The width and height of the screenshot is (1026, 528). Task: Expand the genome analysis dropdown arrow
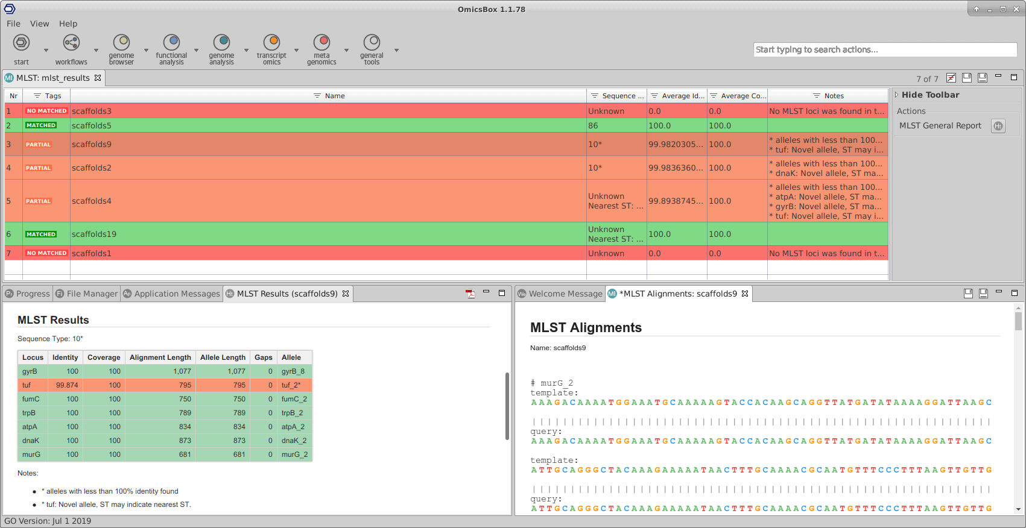pyautogui.click(x=246, y=50)
